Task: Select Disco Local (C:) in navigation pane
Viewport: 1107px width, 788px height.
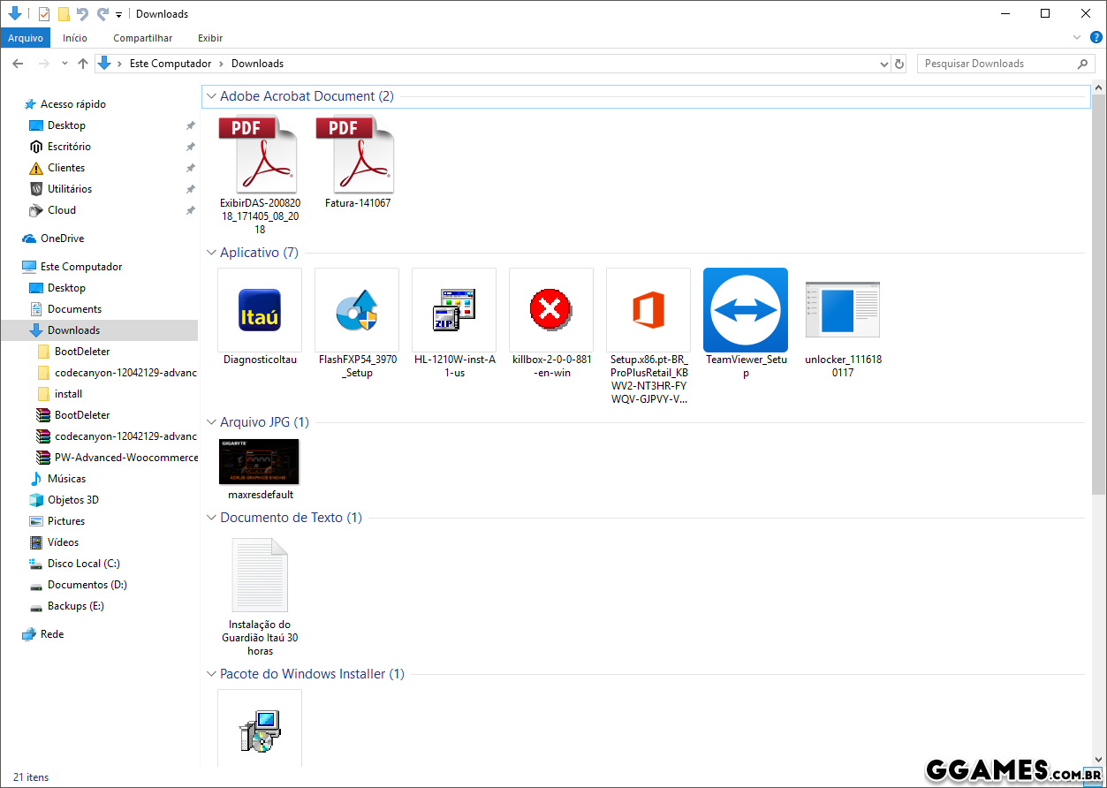Action: (83, 564)
